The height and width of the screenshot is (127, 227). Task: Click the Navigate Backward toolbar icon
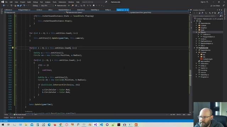tap(4, 6)
